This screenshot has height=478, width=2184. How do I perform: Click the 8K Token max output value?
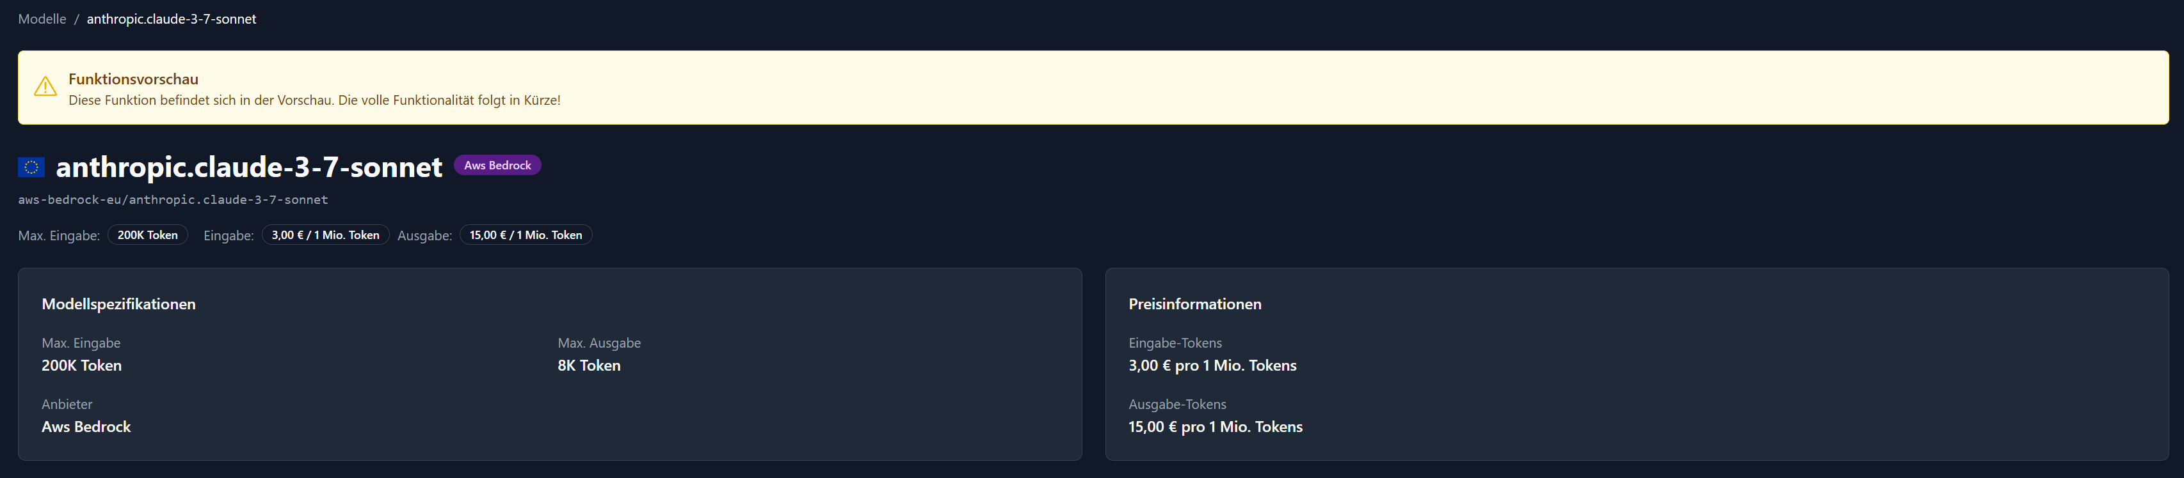pos(588,366)
